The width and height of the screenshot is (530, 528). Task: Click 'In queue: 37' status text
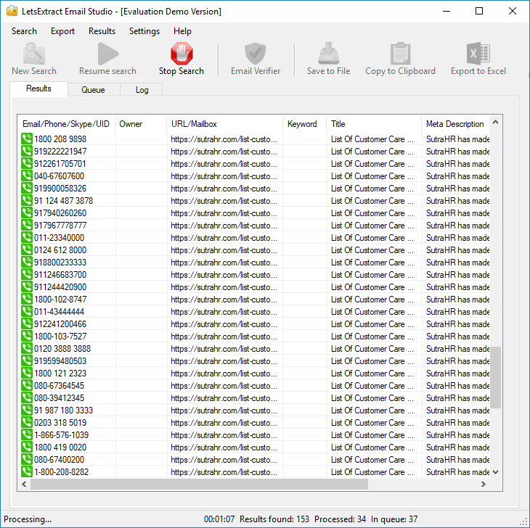coord(394,519)
